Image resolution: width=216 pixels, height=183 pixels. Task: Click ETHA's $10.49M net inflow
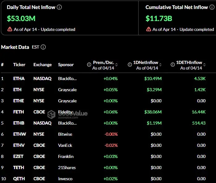pyautogui.click(x=153, y=79)
